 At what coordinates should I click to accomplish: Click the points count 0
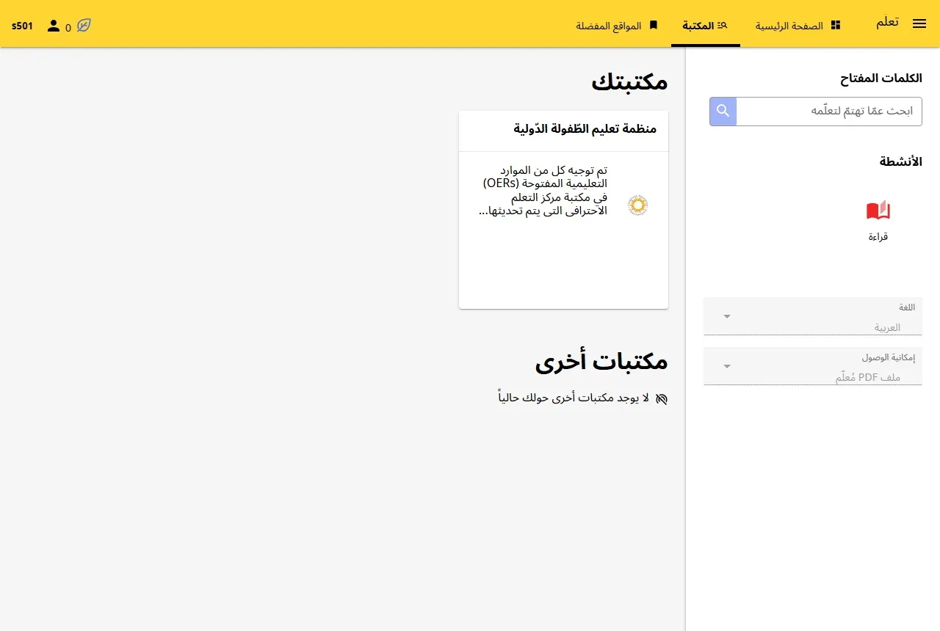(x=68, y=28)
